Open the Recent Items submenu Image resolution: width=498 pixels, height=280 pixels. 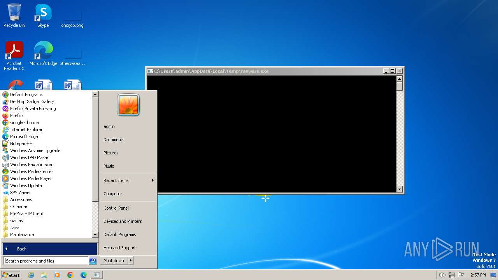128,180
